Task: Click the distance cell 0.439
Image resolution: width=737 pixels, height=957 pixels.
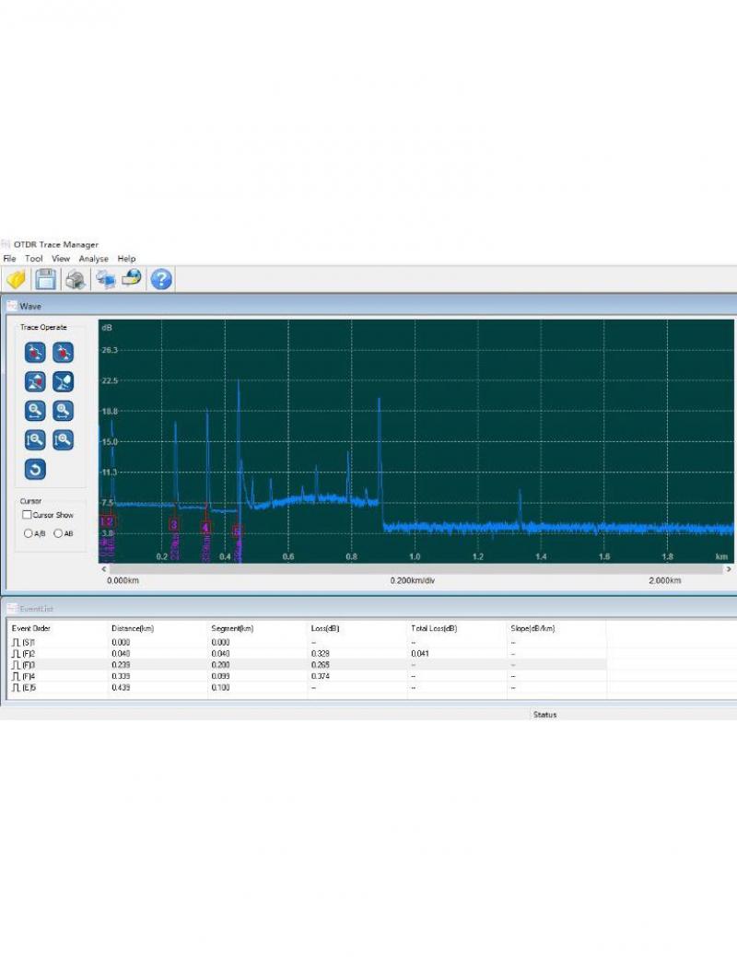Action: coord(121,688)
